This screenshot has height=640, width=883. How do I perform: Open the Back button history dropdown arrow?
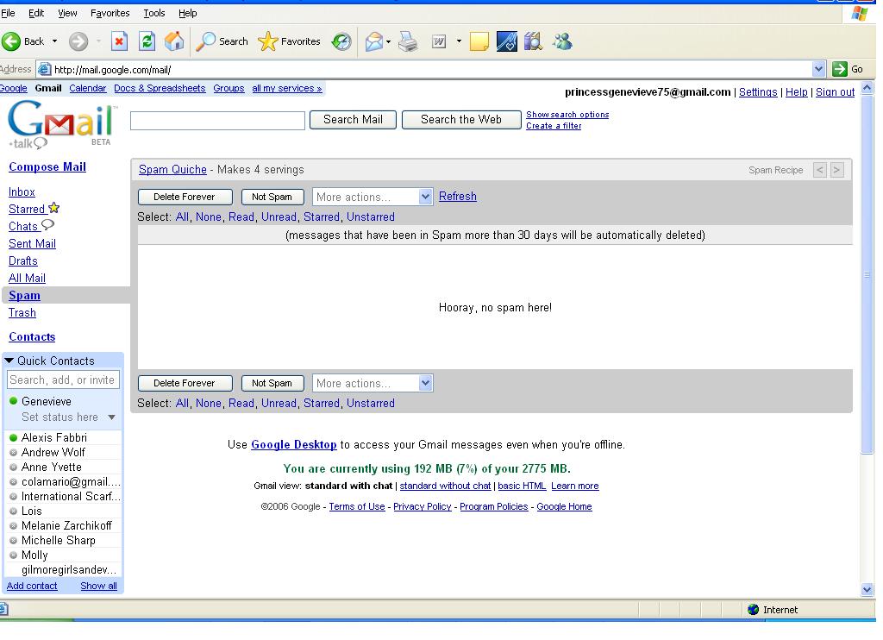(x=54, y=41)
